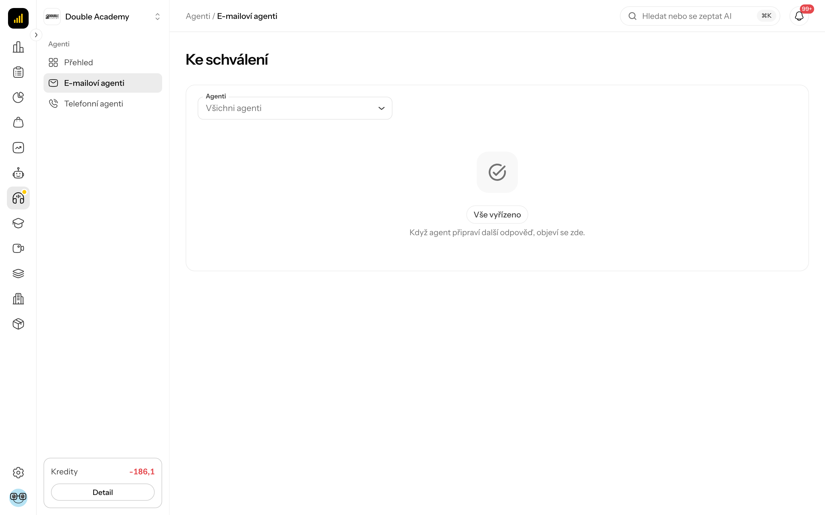Click the E-mailoví agenti breadcrumb text
Viewport: 825px width, 515px height.
[247, 16]
